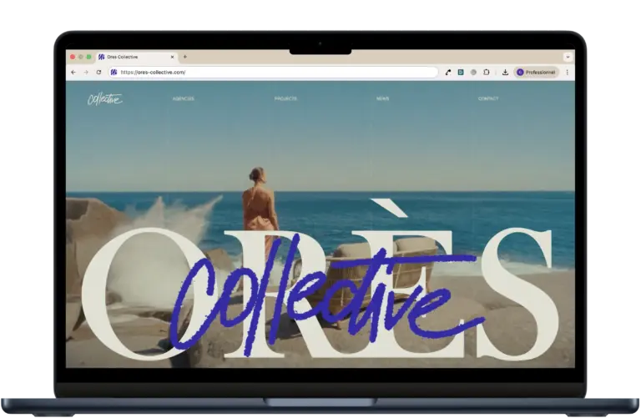This screenshot has width=641, height=418.
Task: Click the browser forward arrow
Action: 86,73
